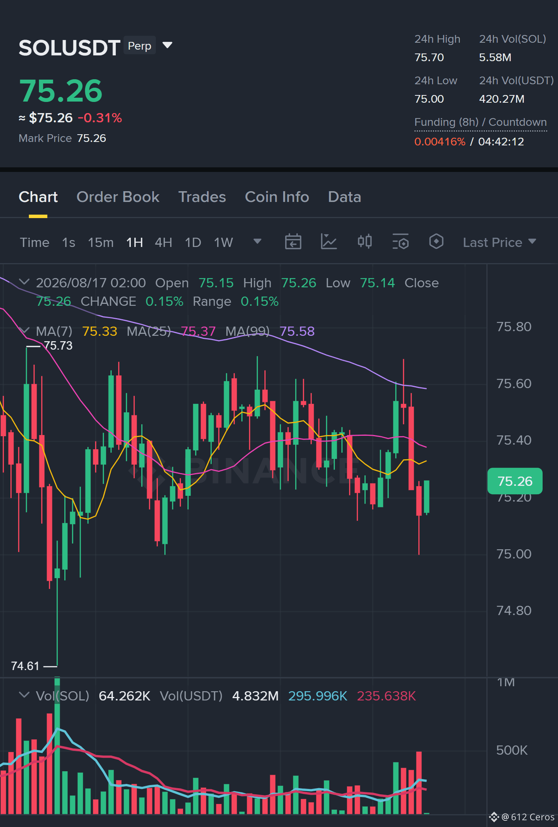This screenshot has width=558, height=827.
Task: Click the Perp contract label
Action: tap(139, 46)
